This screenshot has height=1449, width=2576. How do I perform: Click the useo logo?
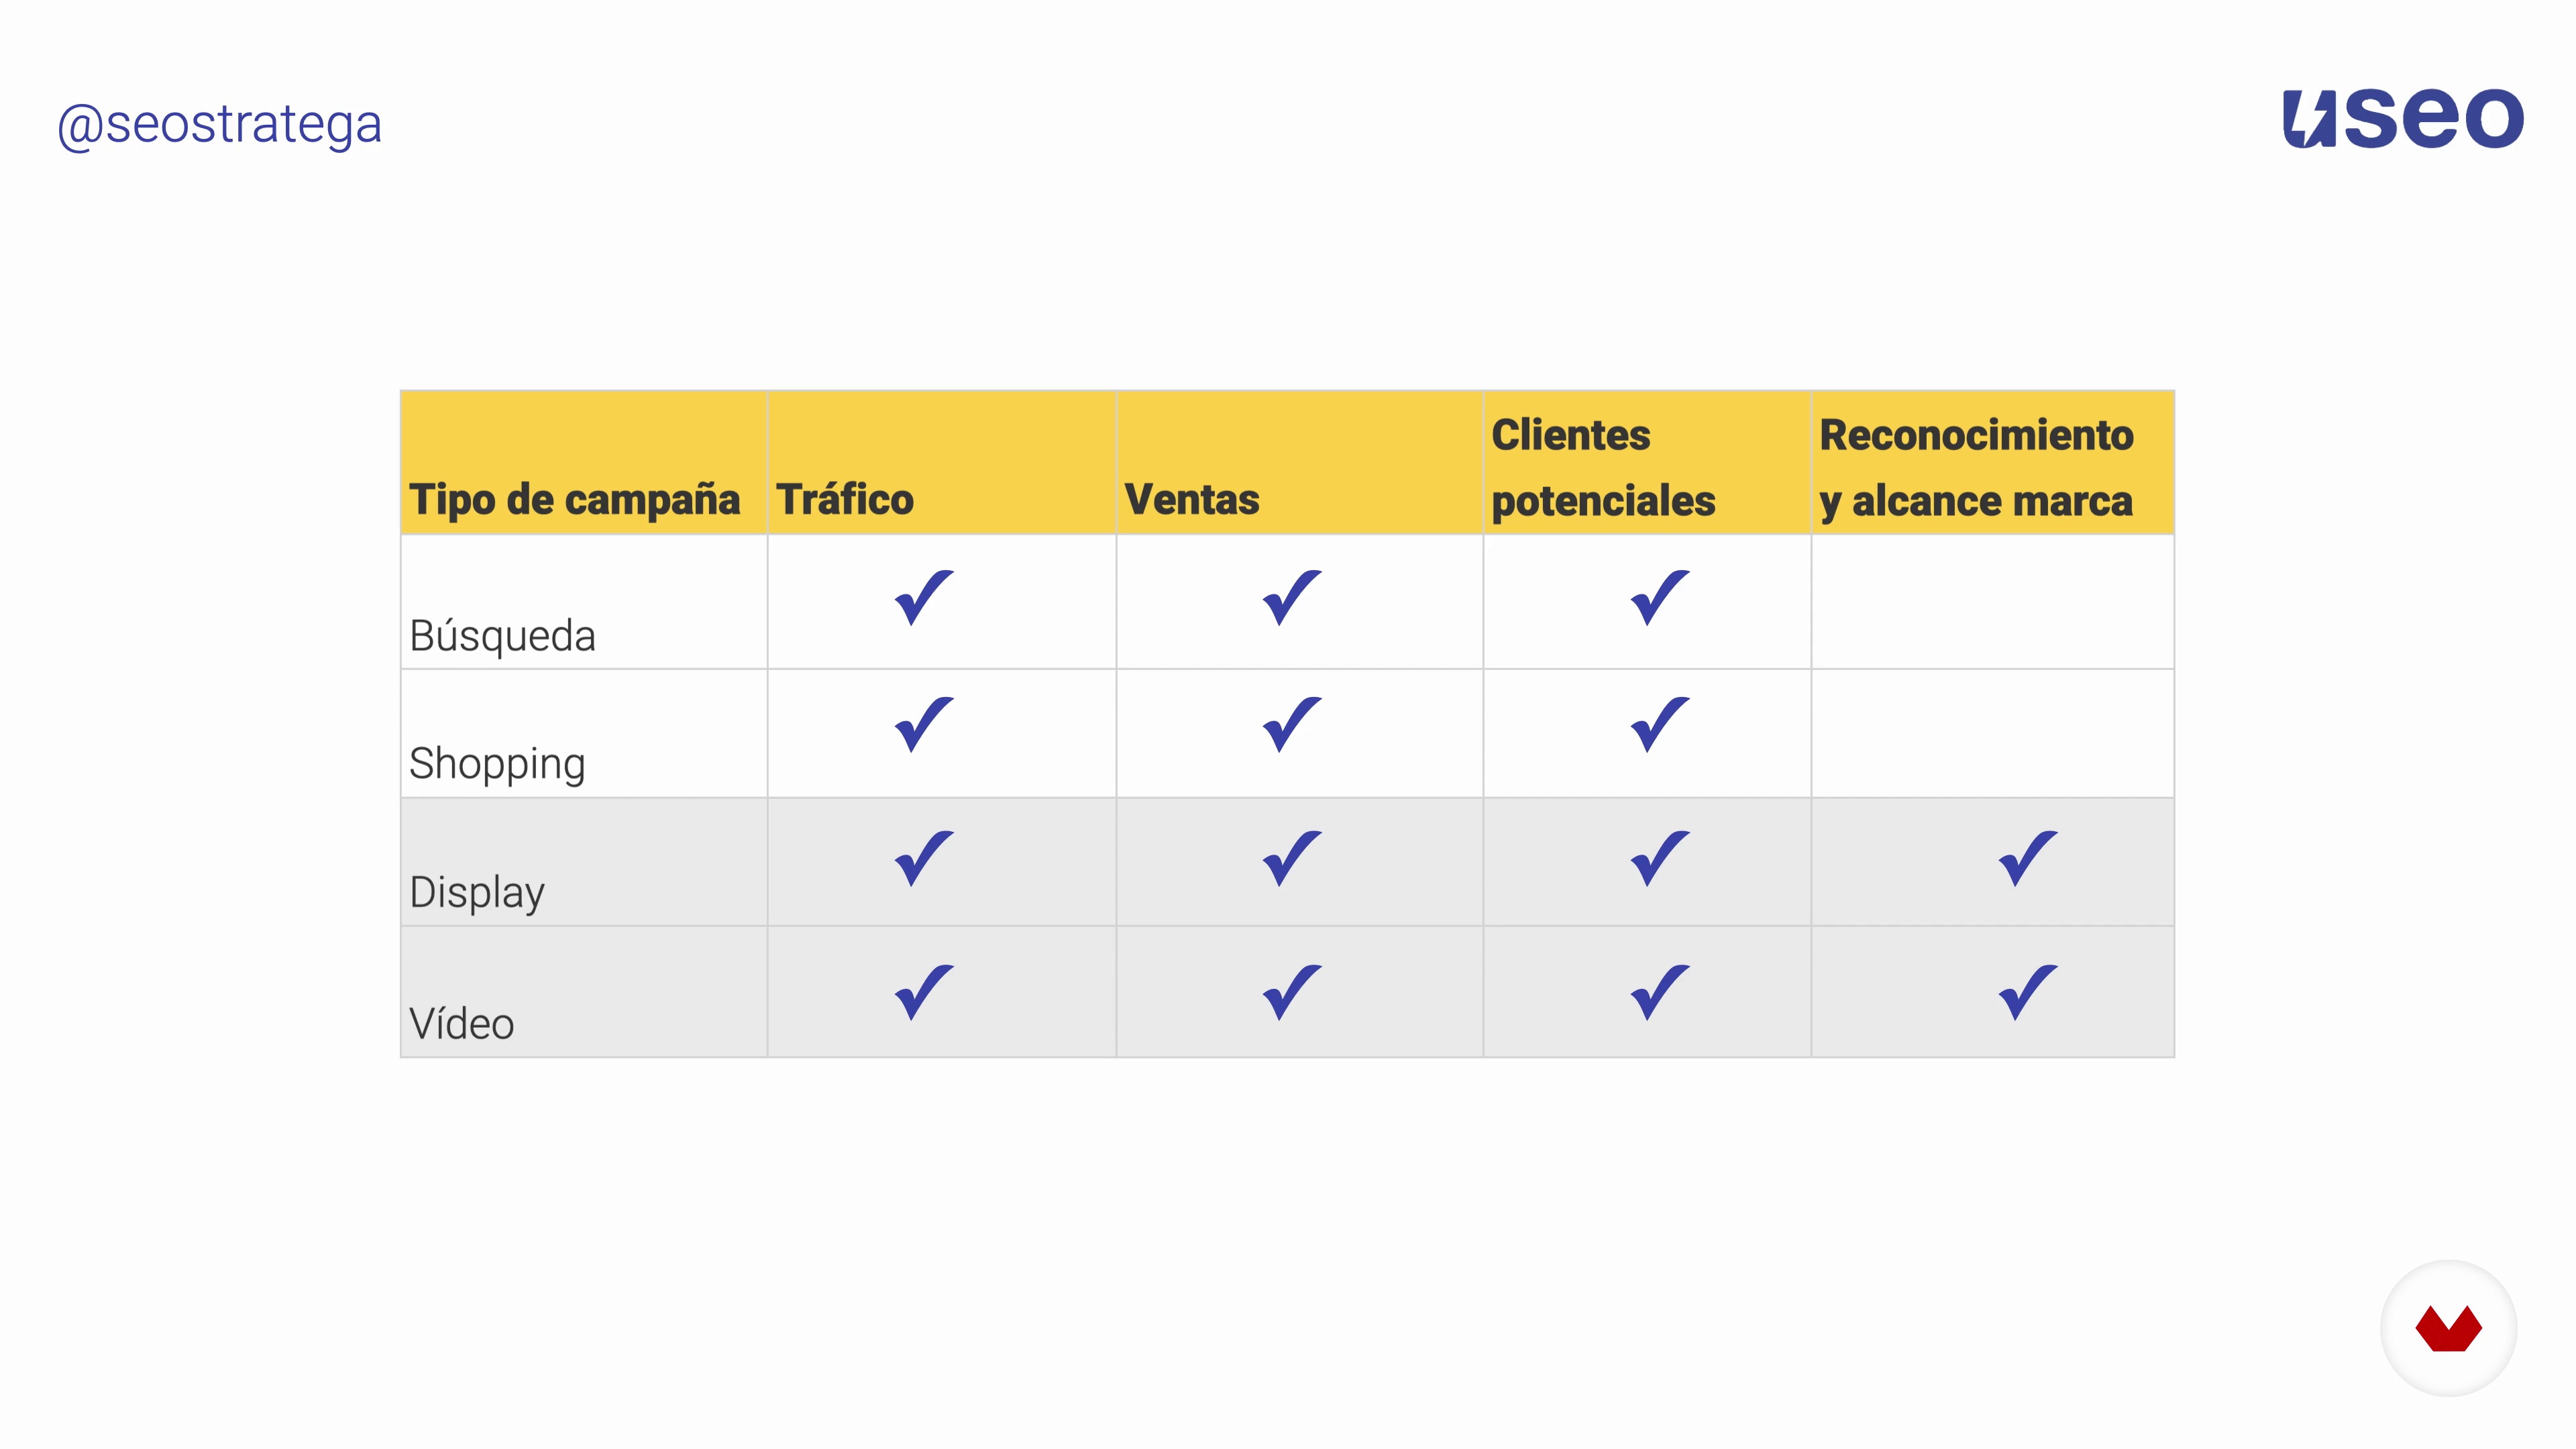tap(2402, 119)
